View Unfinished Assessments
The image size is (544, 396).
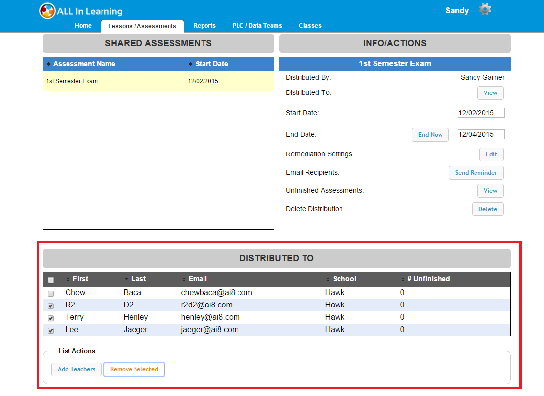coord(490,191)
